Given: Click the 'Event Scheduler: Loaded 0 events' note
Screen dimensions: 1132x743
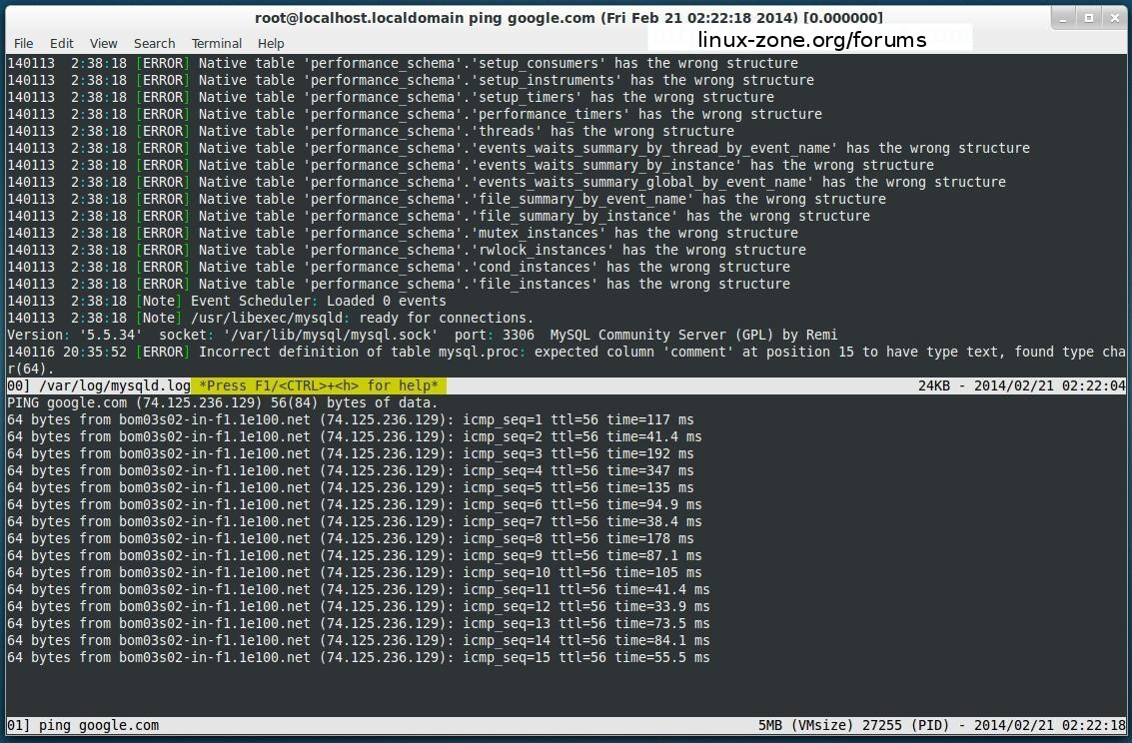Looking at the screenshot, I should [x=318, y=301].
